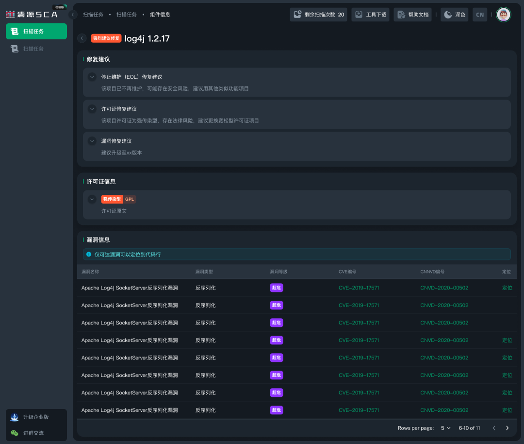This screenshot has height=444, width=524.
Task: Click the 反序列化 type in the second row
Action: [x=205, y=305]
